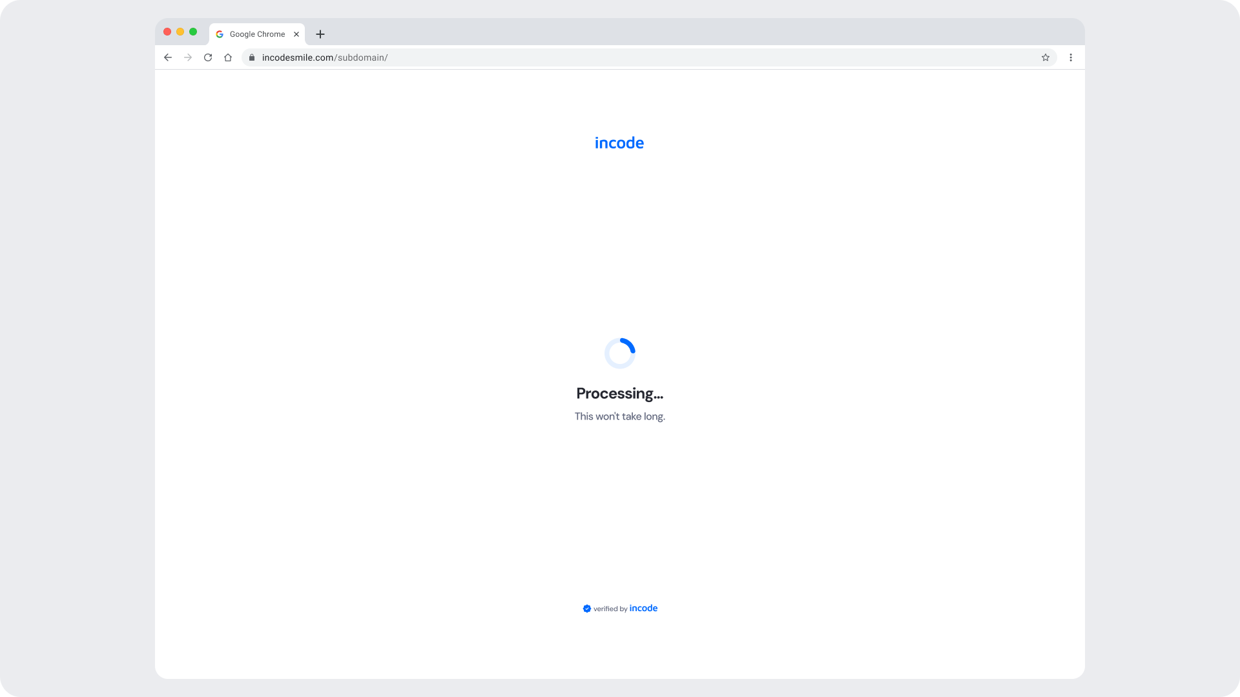Maximize the window with green button
This screenshot has height=697, width=1240.
point(193,32)
